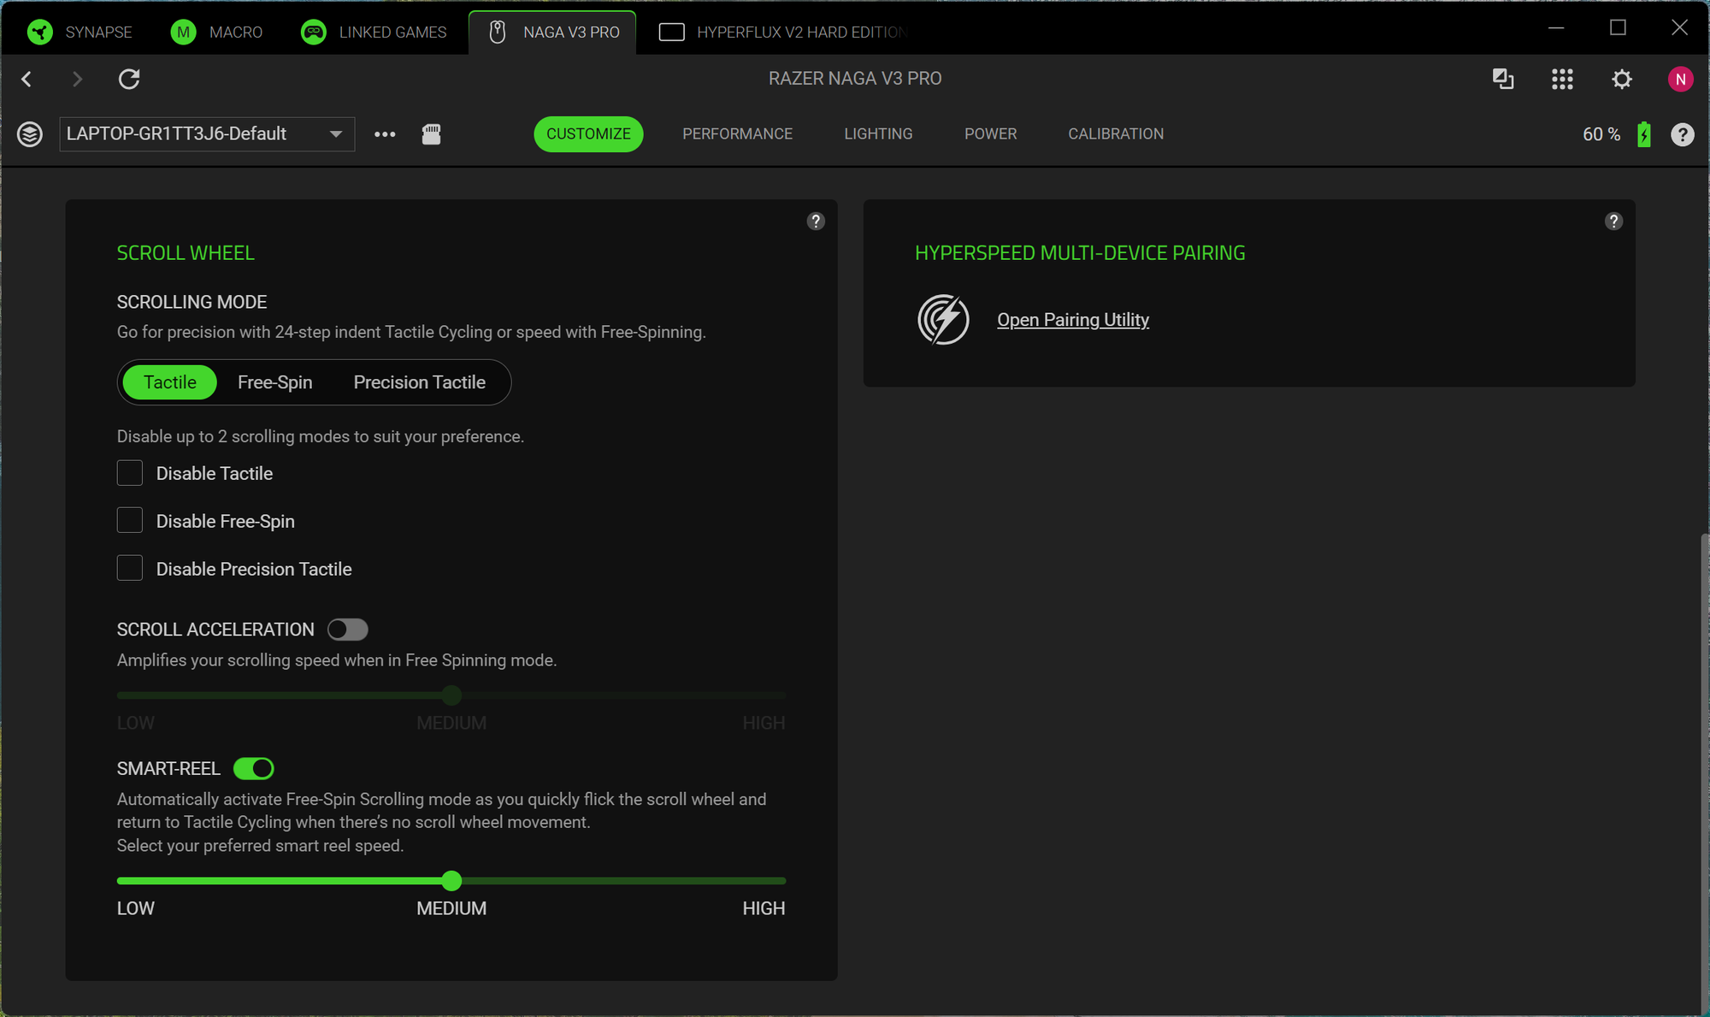This screenshot has height=1017, width=1710.
Task: Open the Lighting tab
Action: point(878,134)
